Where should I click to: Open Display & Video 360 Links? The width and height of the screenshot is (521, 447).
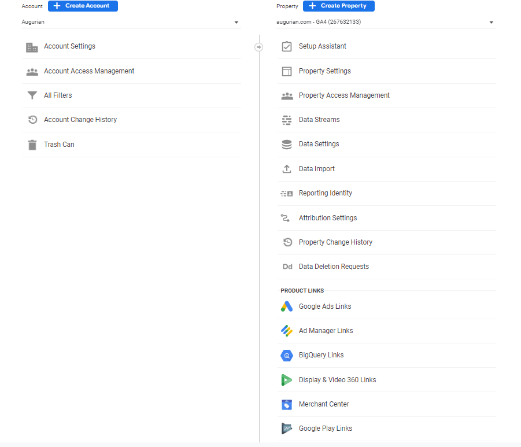pyautogui.click(x=387, y=380)
